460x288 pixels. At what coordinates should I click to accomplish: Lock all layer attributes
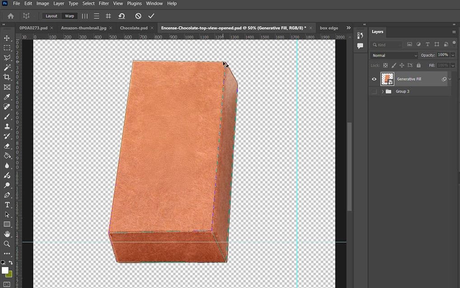[x=418, y=65]
